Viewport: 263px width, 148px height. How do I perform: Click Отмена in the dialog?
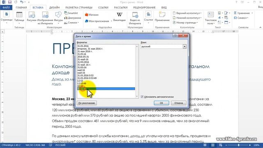tap(179, 103)
